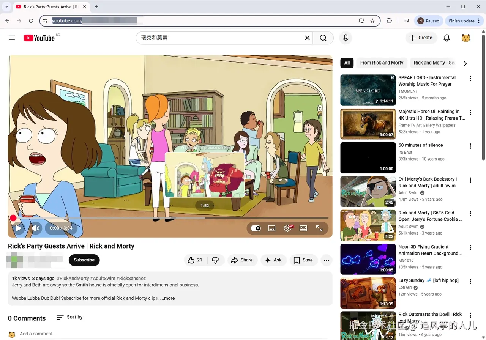This screenshot has height=340, width=486.
Task: Reload the page with the refresh icon
Action: (31, 21)
